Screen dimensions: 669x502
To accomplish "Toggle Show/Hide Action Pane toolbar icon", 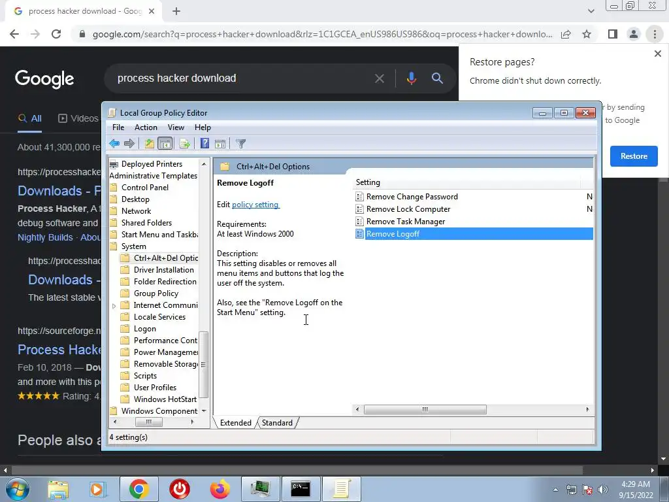I will tap(220, 143).
